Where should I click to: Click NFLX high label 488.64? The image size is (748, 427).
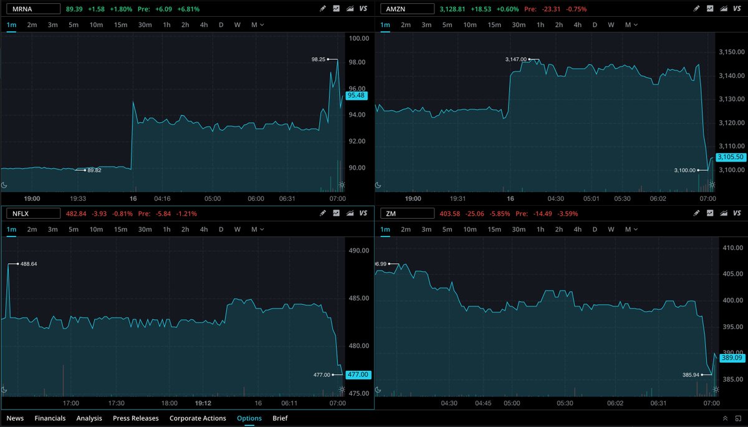(29, 264)
